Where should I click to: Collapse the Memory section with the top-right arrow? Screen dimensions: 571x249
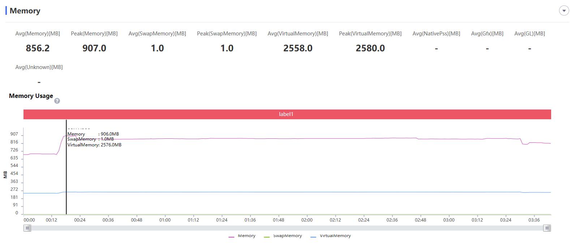[x=564, y=11]
